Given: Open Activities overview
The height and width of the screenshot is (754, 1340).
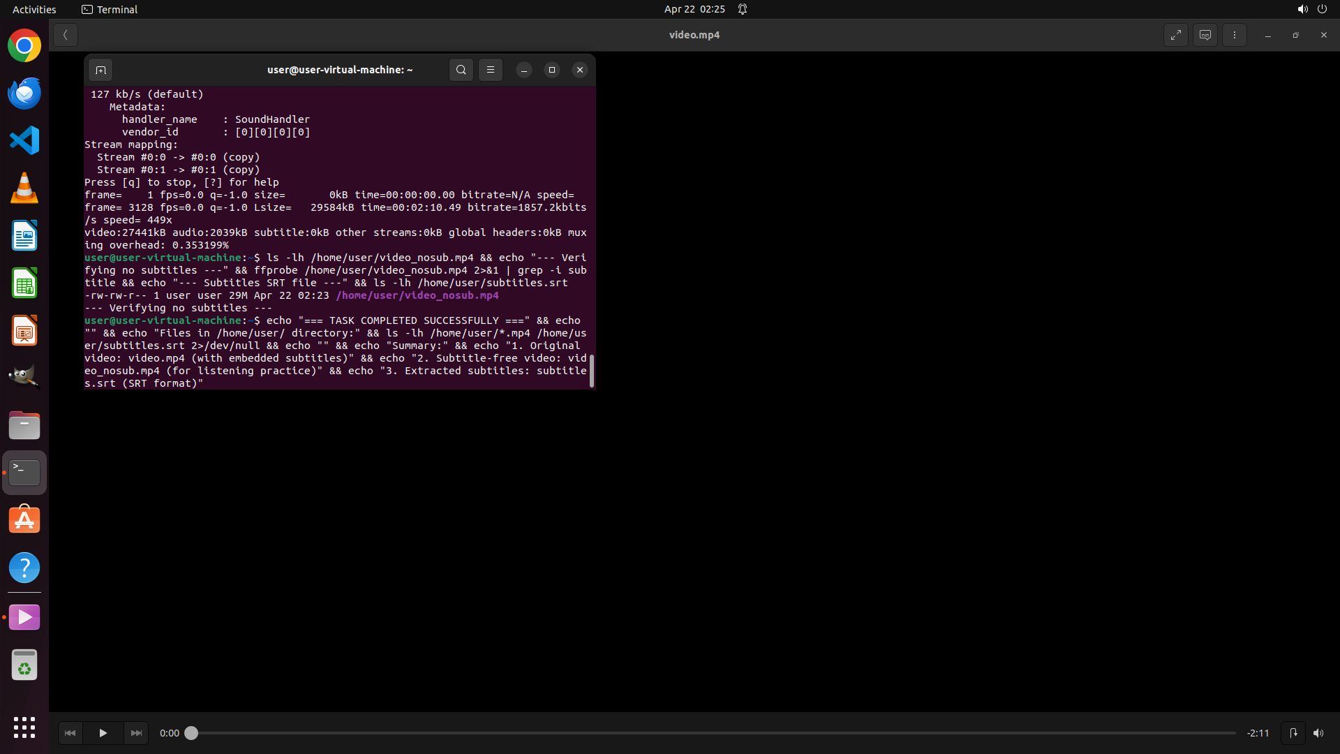Looking at the screenshot, I should click(34, 9).
